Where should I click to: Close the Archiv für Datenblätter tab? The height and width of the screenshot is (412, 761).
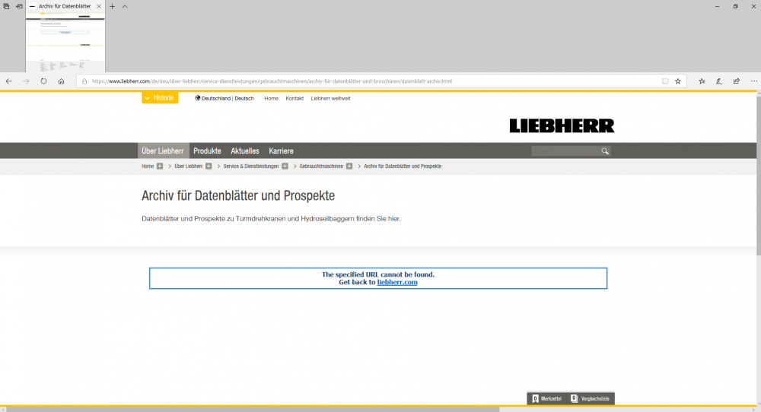point(98,6)
